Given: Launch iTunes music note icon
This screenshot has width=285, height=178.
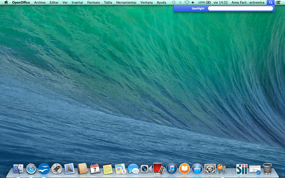Looking at the screenshot, I should tap(171, 169).
